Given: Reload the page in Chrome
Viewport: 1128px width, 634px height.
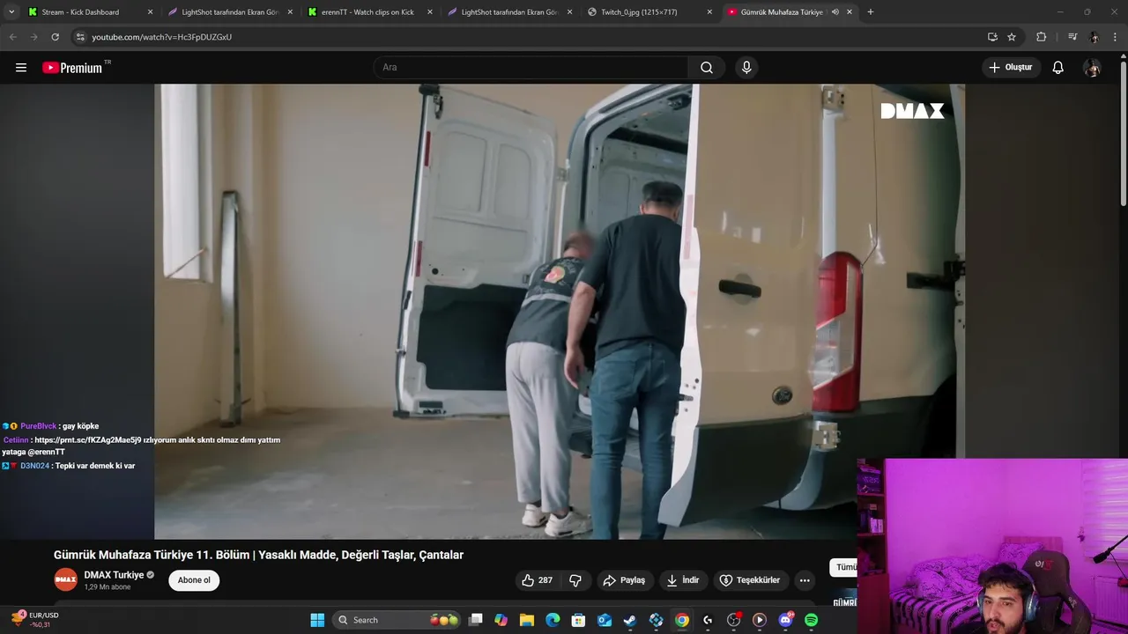Looking at the screenshot, I should 55,37.
